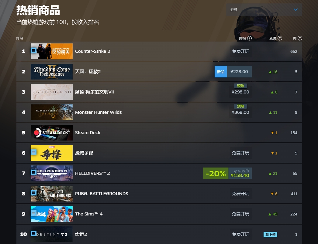
Task: Click list icon on The Sims 4 thumbnail
Action: point(34,213)
